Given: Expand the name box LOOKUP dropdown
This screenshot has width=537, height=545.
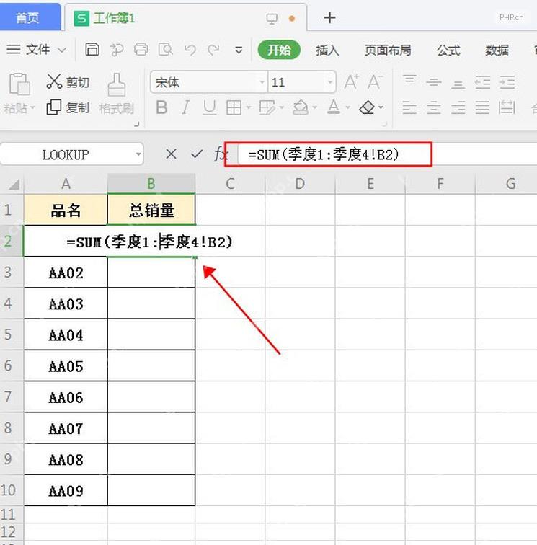Looking at the screenshot, I should (138, 154).
